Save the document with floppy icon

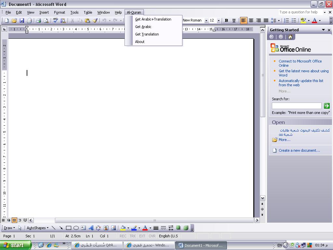[22, 21]
